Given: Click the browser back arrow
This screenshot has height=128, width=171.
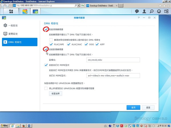Looking at the screenshot, I should pyautogui.click(x=3, y=6).
